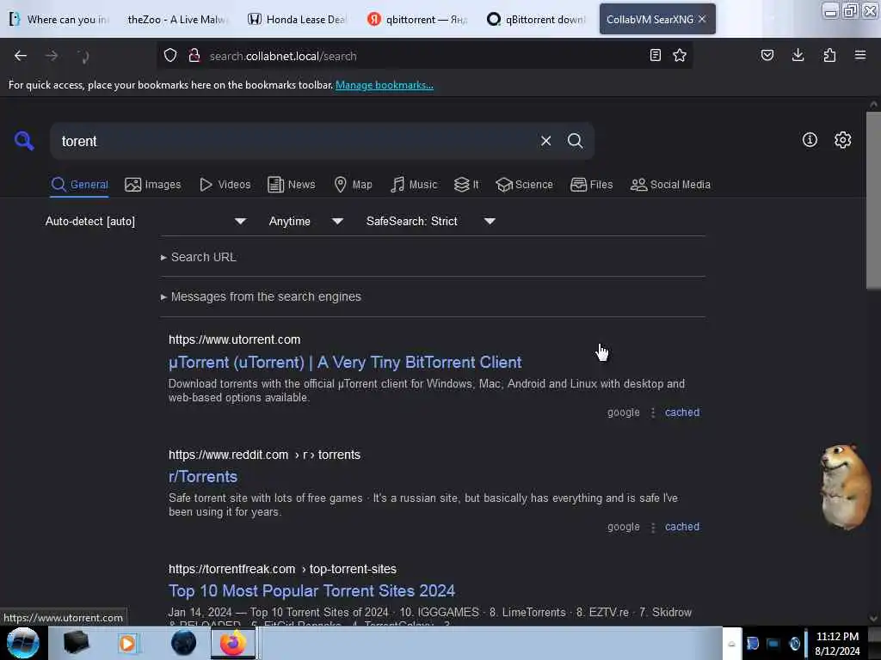Toggle reader view in address bar
This screenshot has height=660, width=881.
pyautogui.click(x=655, y=55)
